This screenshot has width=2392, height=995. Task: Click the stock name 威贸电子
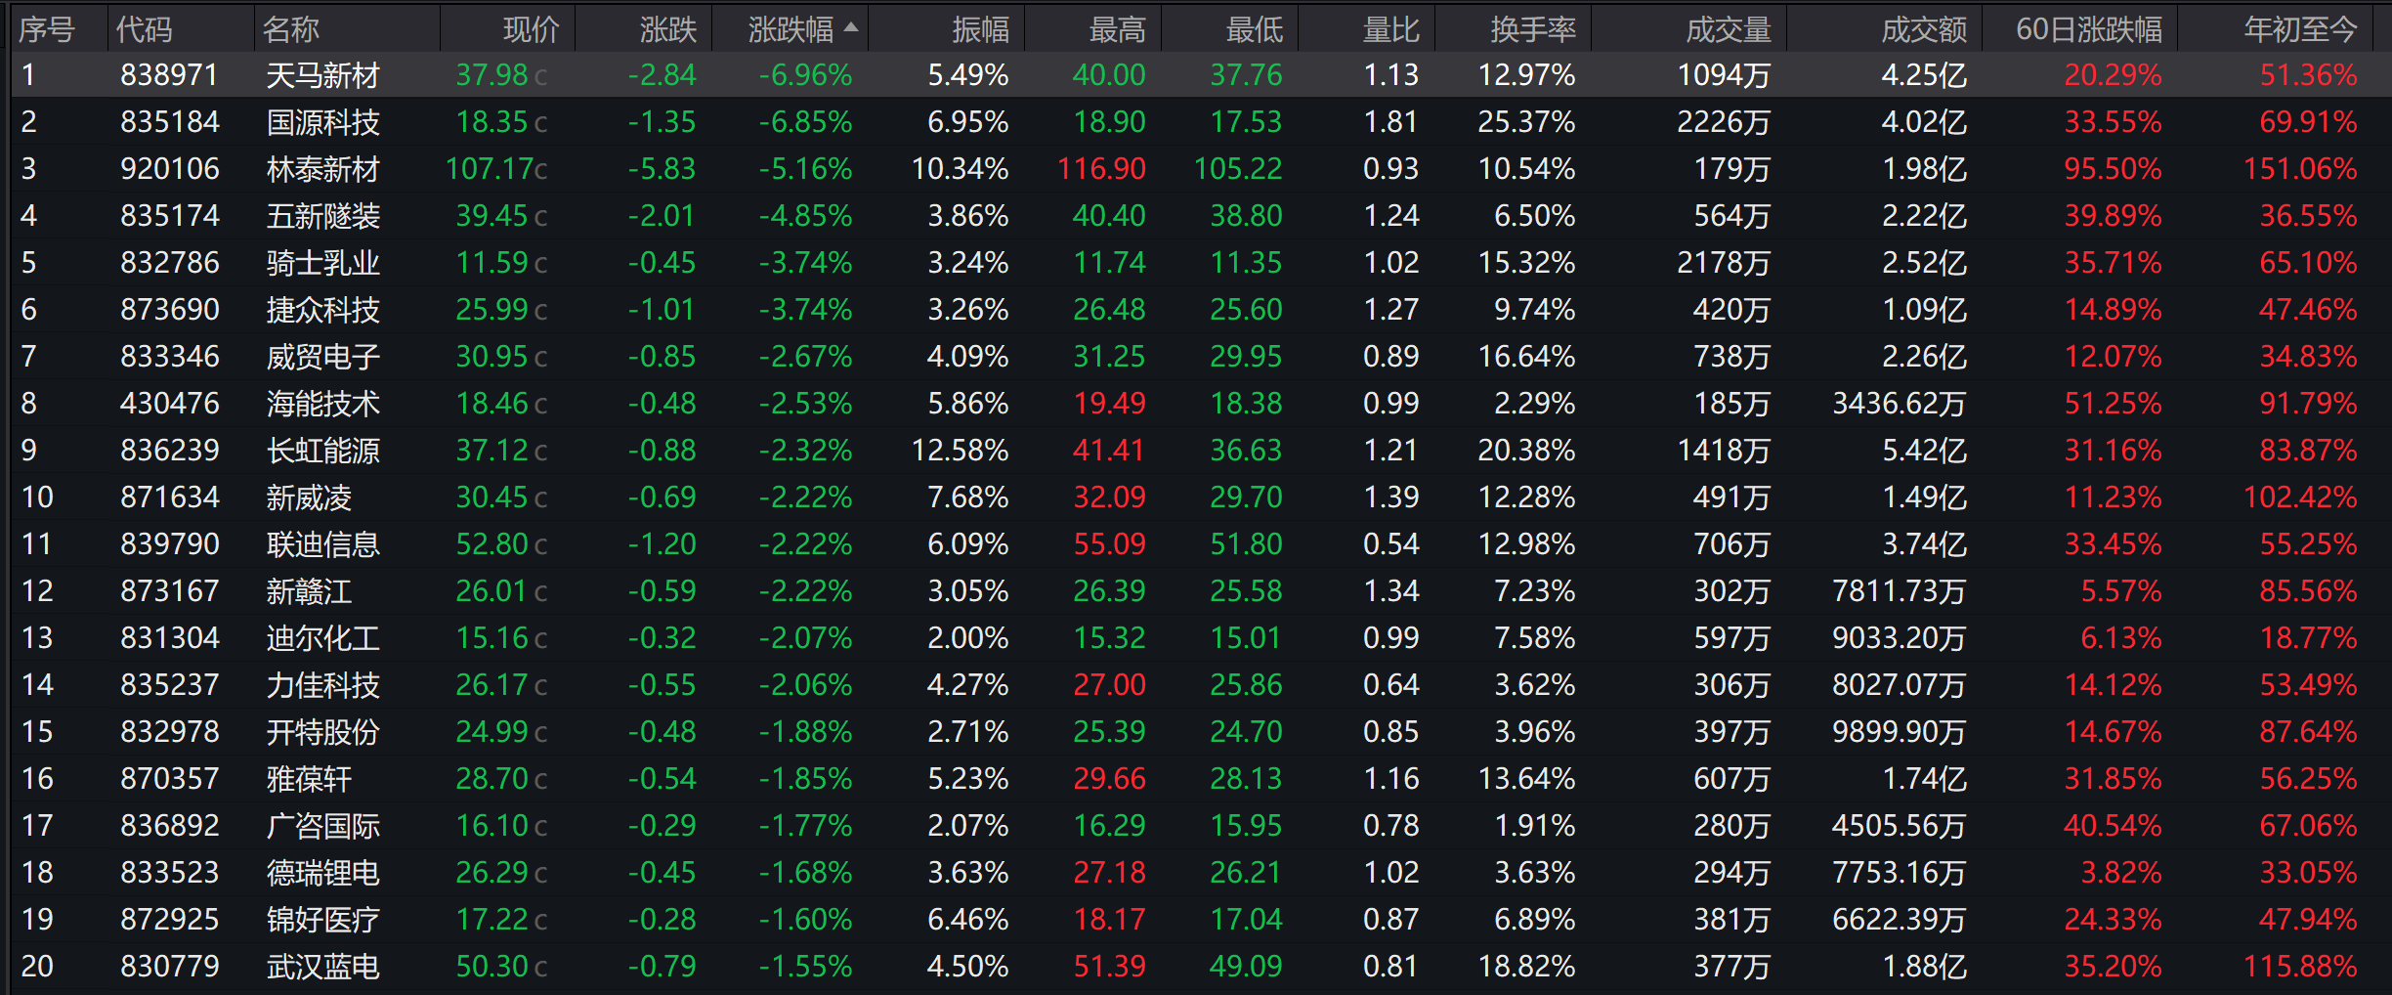tap(322, 357)
